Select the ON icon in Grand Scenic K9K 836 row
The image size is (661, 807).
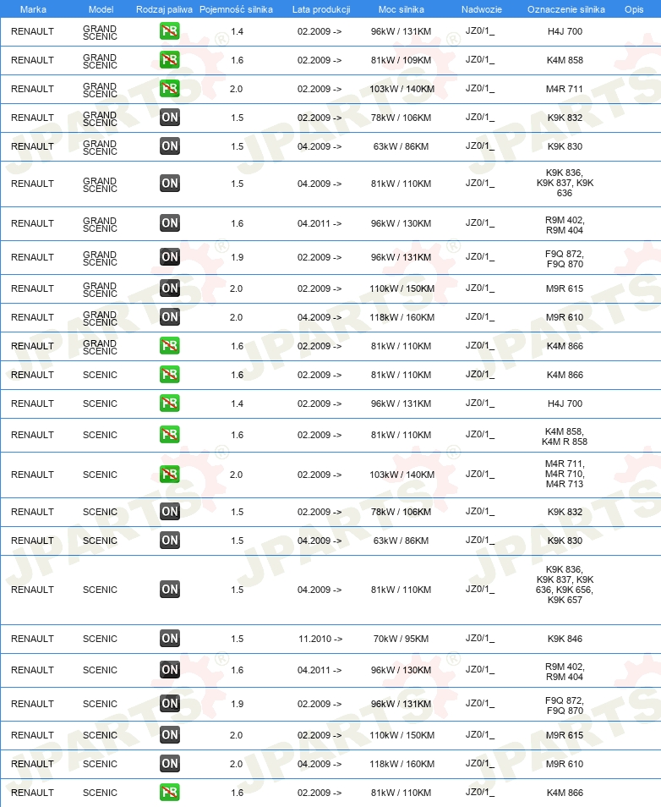coord(170,184)
